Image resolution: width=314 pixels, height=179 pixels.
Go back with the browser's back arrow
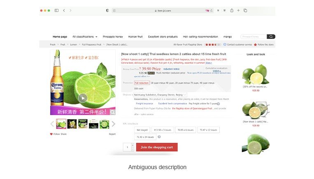[x=64, y=10]
